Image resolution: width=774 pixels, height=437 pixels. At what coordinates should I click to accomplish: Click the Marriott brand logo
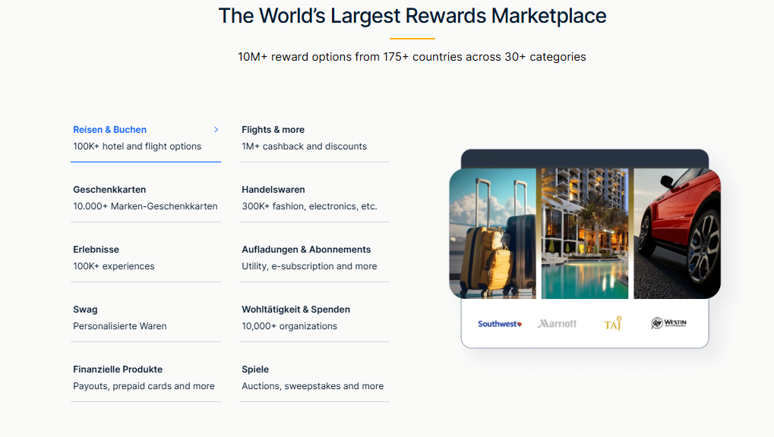pyautogui.click(x=557, y=324)
